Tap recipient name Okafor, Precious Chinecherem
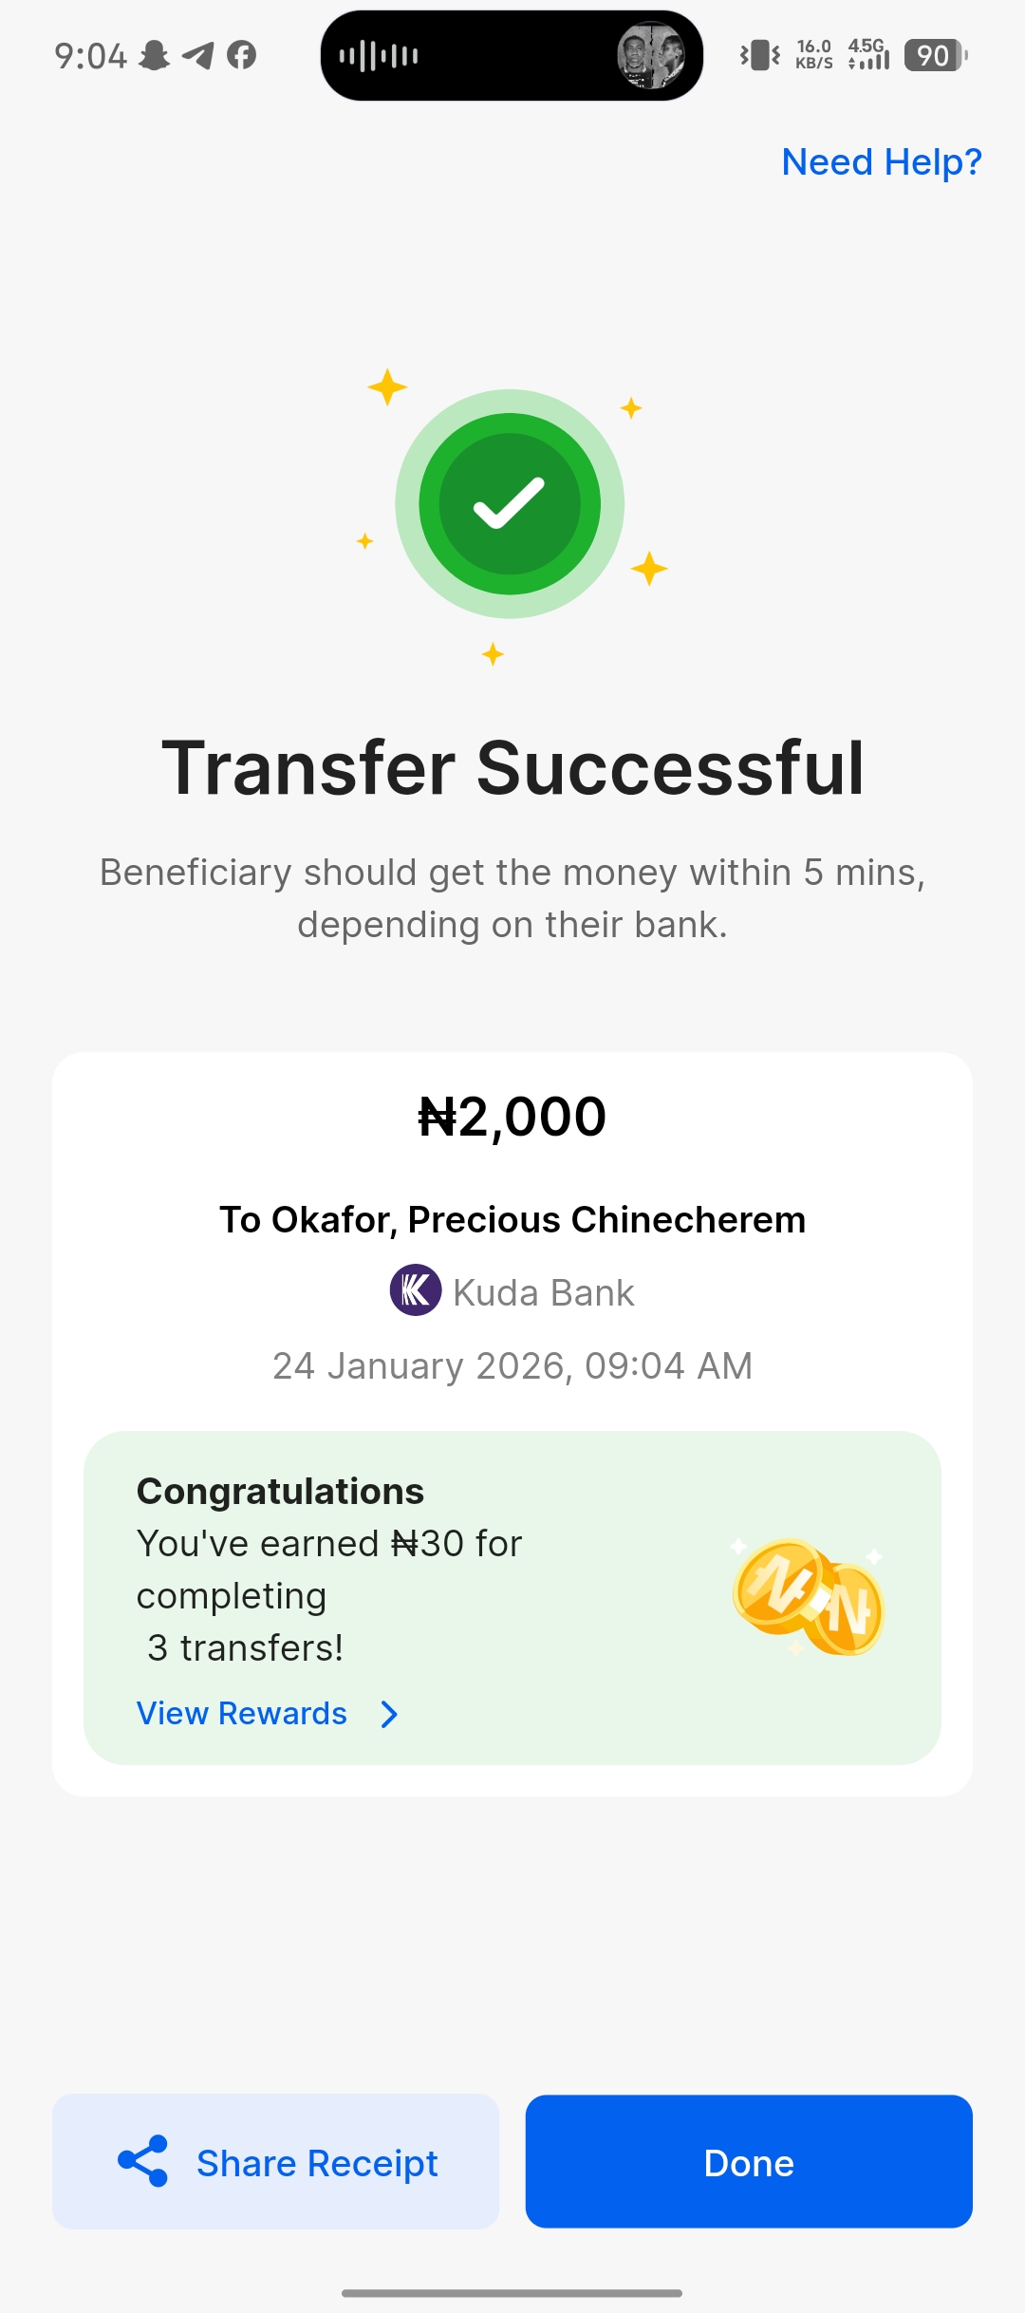Screen dimensions: 1025x2313 tap(512, 1220)
